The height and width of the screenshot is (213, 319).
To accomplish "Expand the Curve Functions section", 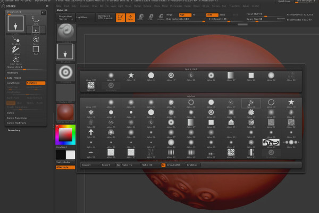I will click(x=16, y=118).
